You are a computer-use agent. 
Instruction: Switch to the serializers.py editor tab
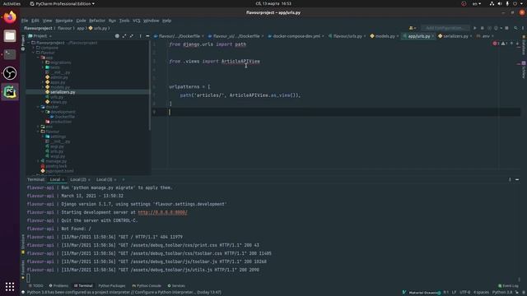455,36
